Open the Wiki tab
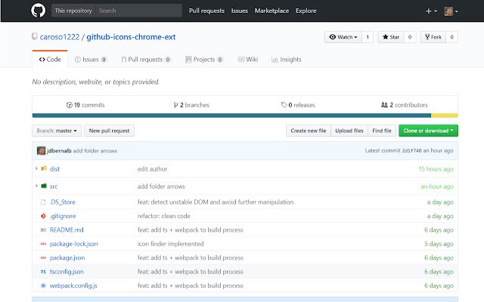 point(248,59)
